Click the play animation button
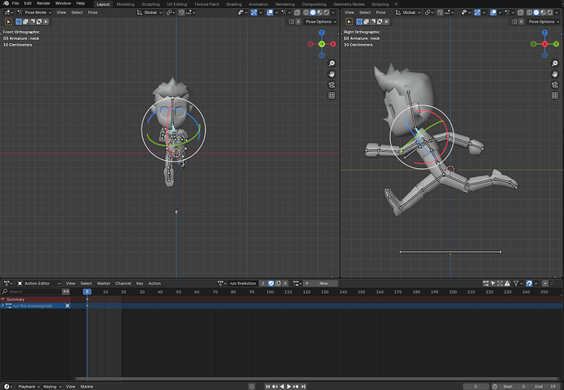564x390 pixels. [x=289, y=387]
